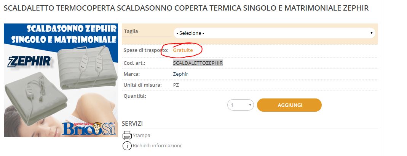This screenshot has width=407, height=156.
Task: Click the Richiedi informazioni link
Action: pos(157,145)
